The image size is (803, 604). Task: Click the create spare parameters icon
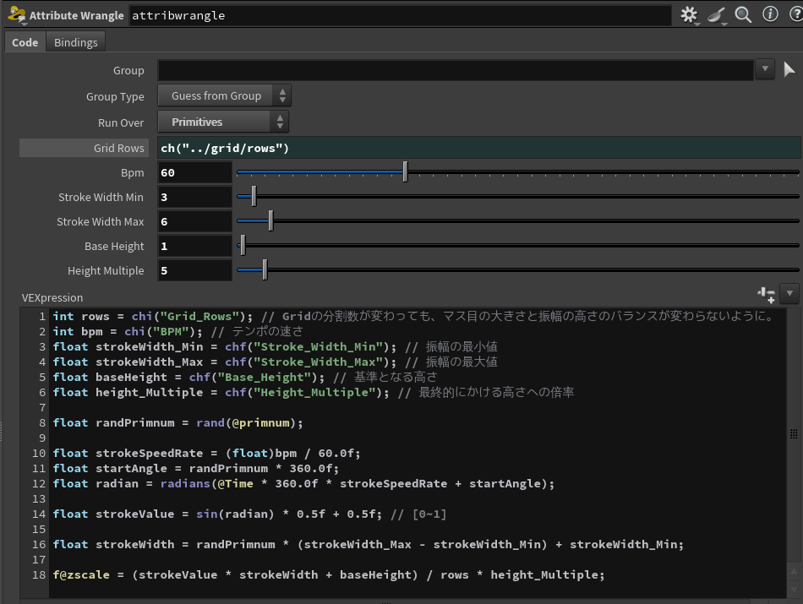(x=767, y=294)
